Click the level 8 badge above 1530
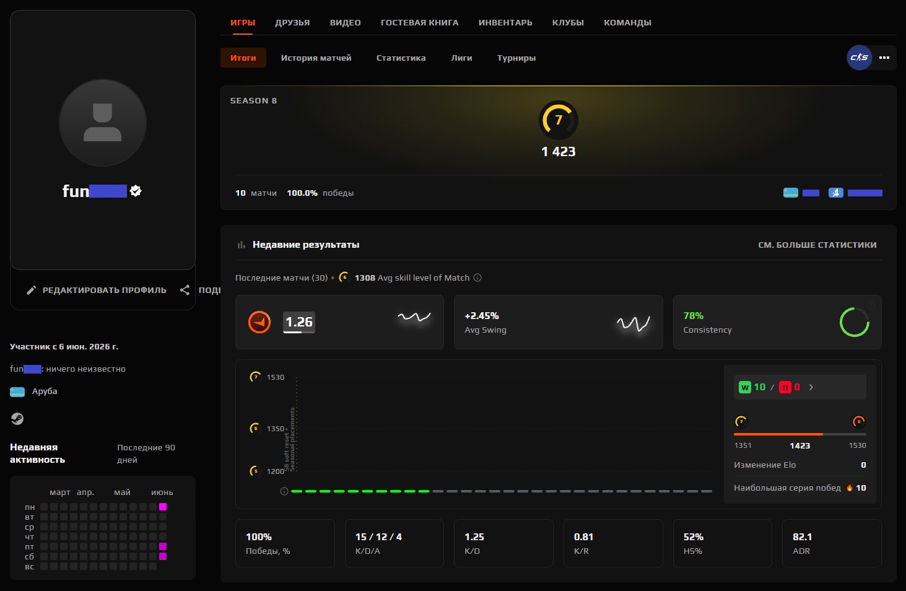The width and height of the screenshot is (906, 591). point(859,422)
